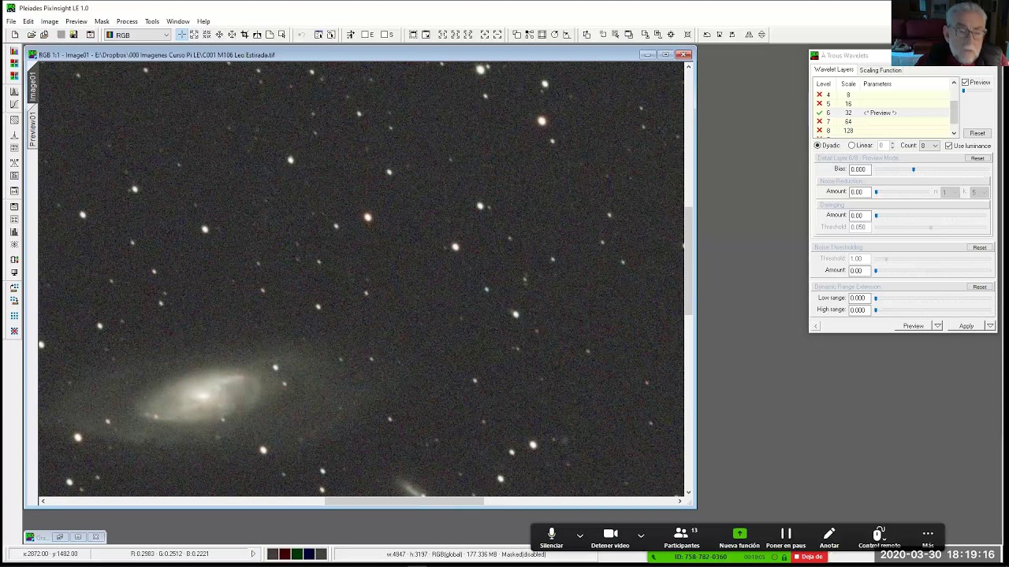
Task: Select the Dyadic radio button
Action: 817,146
